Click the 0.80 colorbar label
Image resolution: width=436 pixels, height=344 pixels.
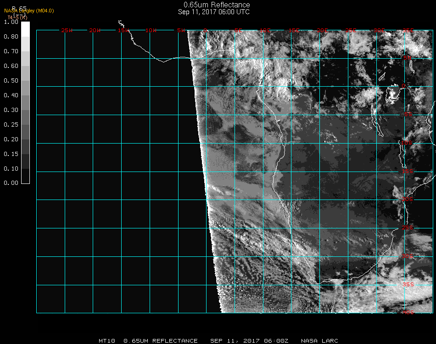tap(11, 37)
